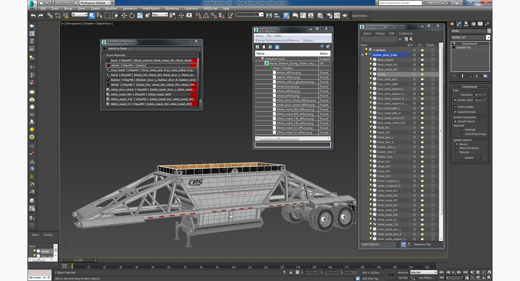This screenshot has height=281, width=520.
Task: Open the View reference coordinate dropdown
Action: pos(160,14)
